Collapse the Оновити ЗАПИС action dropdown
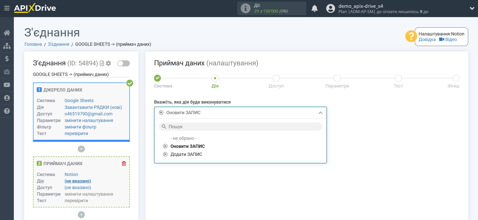The image size is (478, 220). (240, 113)
